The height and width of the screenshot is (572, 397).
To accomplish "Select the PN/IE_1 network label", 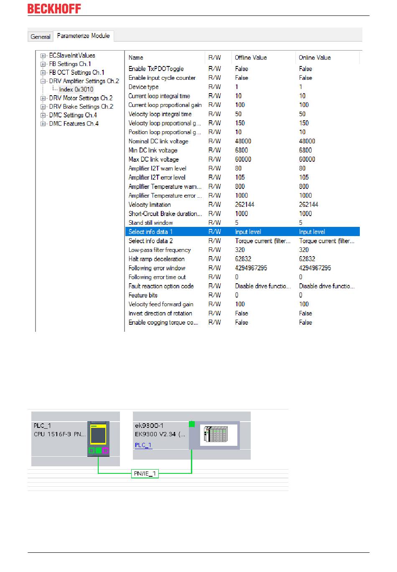I will click(145, 474).
